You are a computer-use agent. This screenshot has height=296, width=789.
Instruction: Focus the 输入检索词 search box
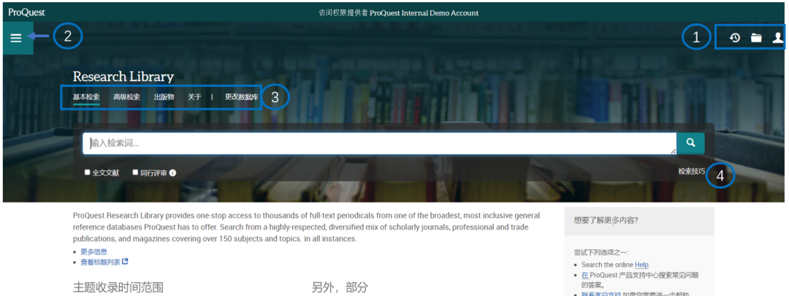point(379,143)
